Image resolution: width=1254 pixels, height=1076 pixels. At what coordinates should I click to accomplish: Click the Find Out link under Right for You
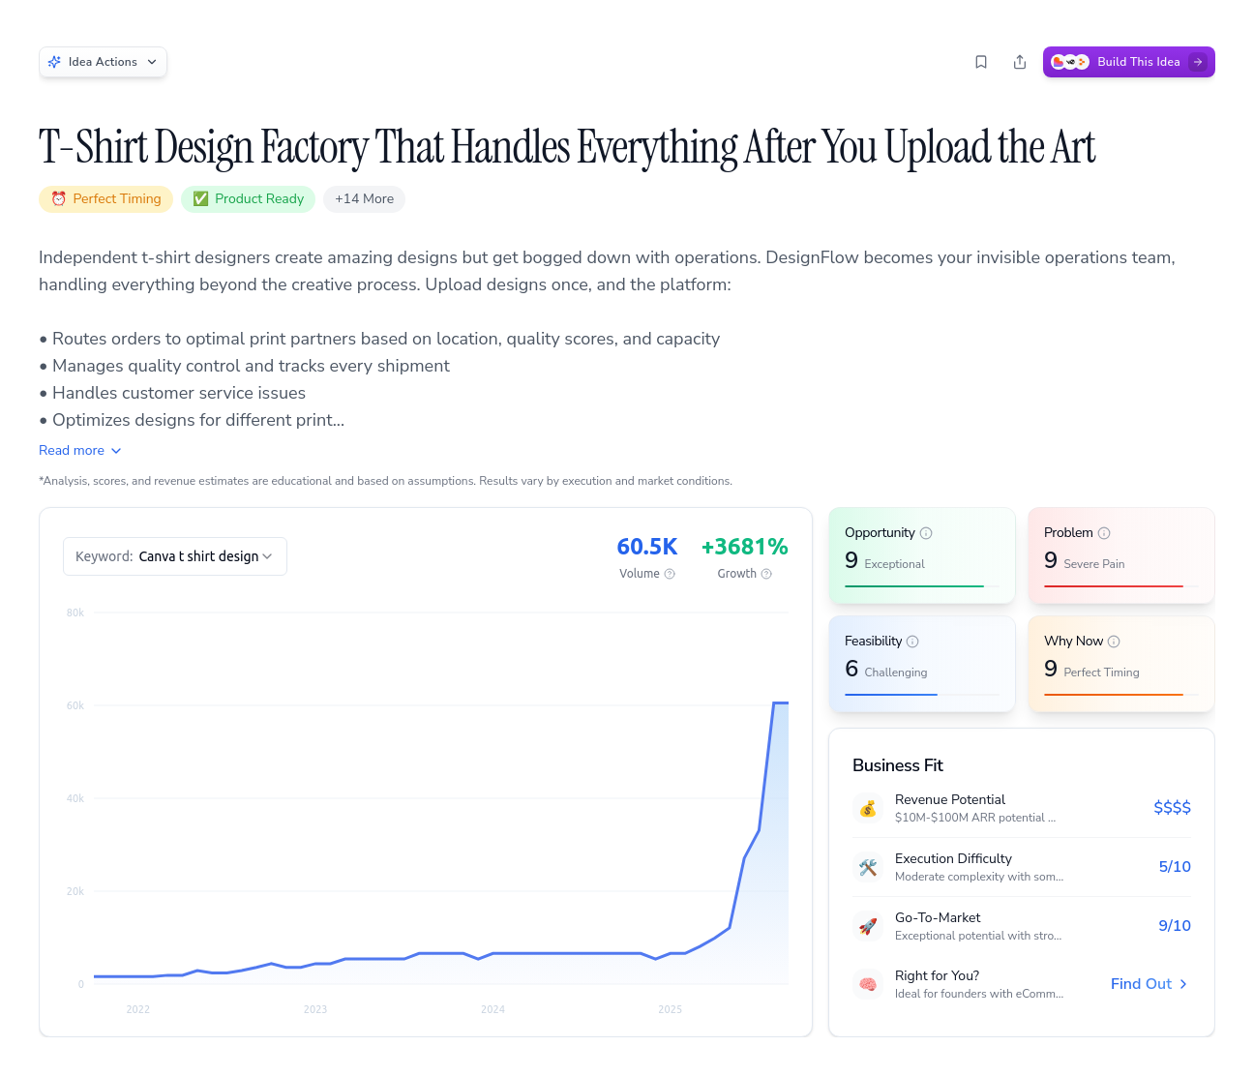pos(1148,983)
